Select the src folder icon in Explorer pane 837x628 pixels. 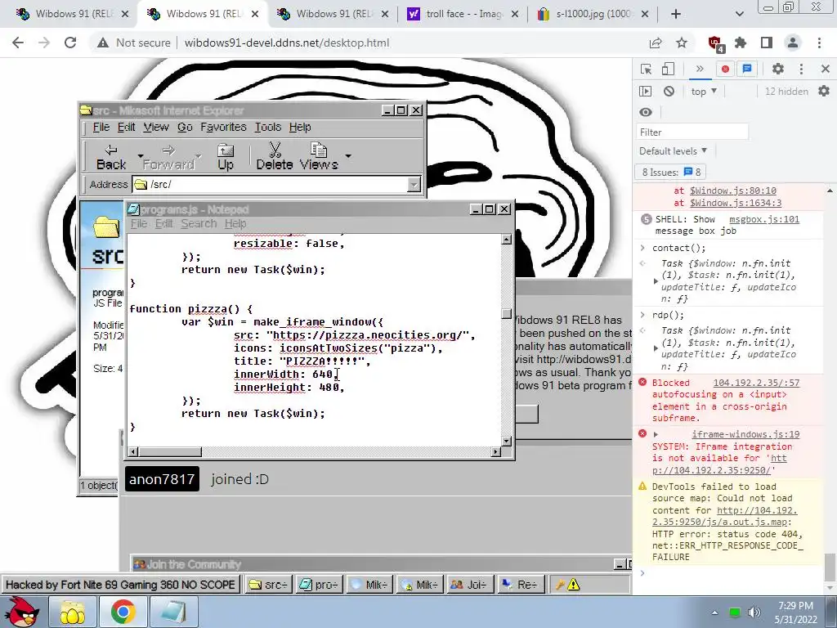coord(106,227)
